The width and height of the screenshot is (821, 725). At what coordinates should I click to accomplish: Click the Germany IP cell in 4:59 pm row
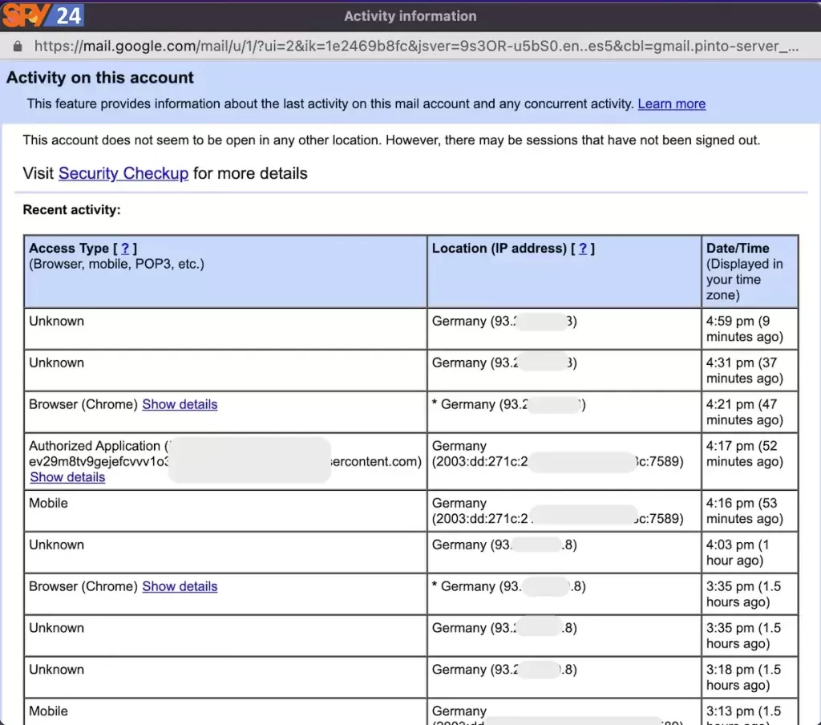pyautogui.click(x=564, y=329)
